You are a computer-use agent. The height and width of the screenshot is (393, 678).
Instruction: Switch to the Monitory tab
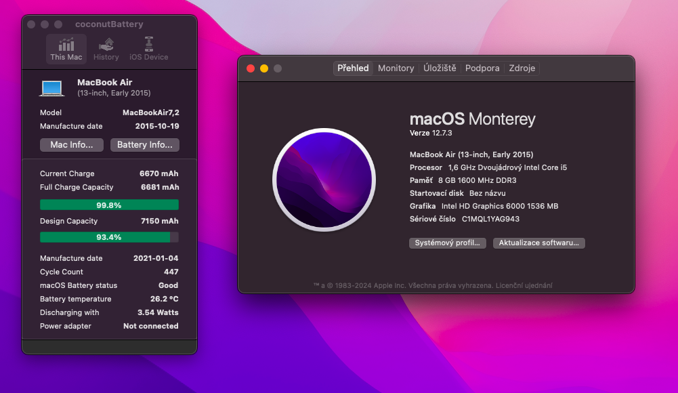tap(396, 68)
